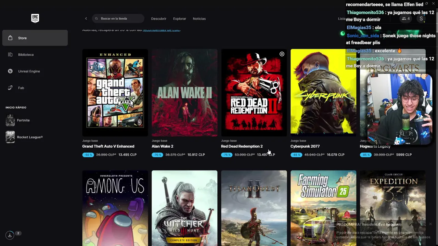Screen dimensions: 438x246
Task: Open the Alan Wake II cover art
Action: [x=184, y=93]
